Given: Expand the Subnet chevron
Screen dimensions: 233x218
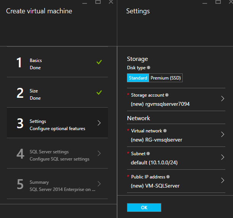Looking at the screenshot, I should coord(223,158).
